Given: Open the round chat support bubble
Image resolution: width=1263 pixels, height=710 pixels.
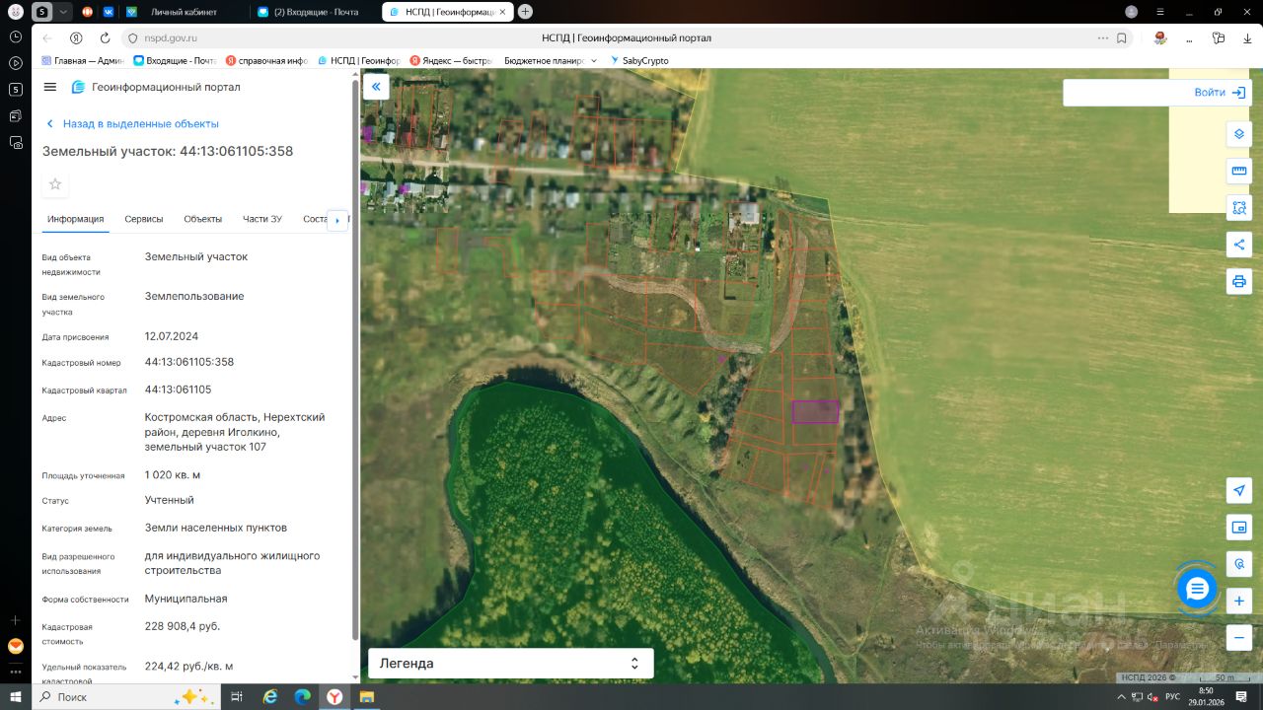Looking at the screenshot, I should coord(1198,589).
